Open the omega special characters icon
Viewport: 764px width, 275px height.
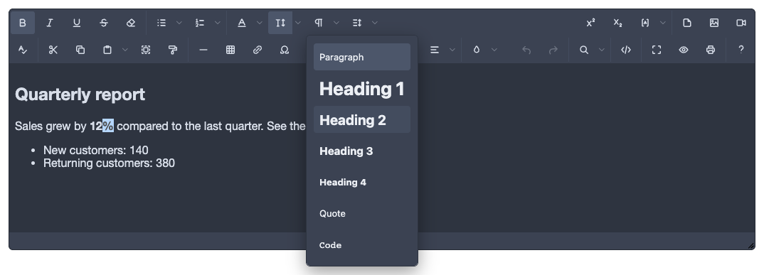(x=285, y=50)
